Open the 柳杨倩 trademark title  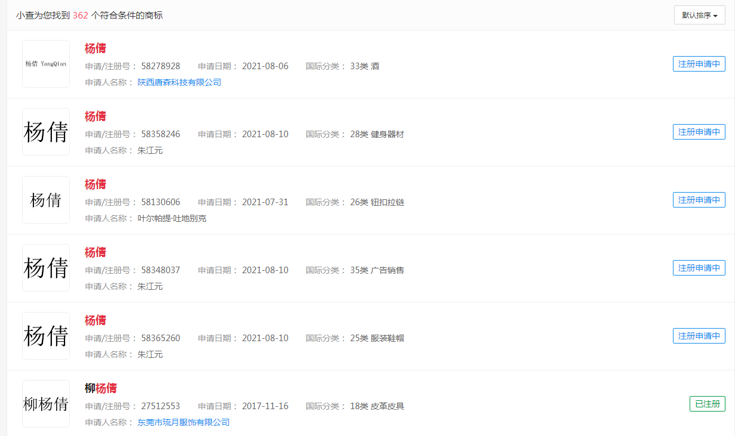pos(101,388)
